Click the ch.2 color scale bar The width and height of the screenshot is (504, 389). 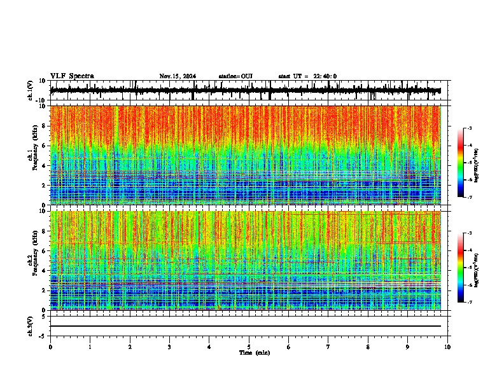pos(461,268)
